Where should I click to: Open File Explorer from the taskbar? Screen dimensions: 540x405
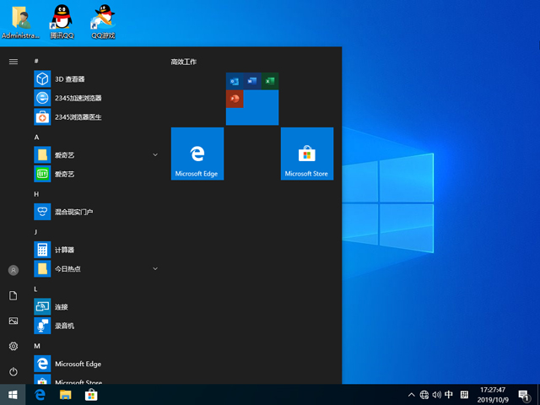(x=66, y=395)
